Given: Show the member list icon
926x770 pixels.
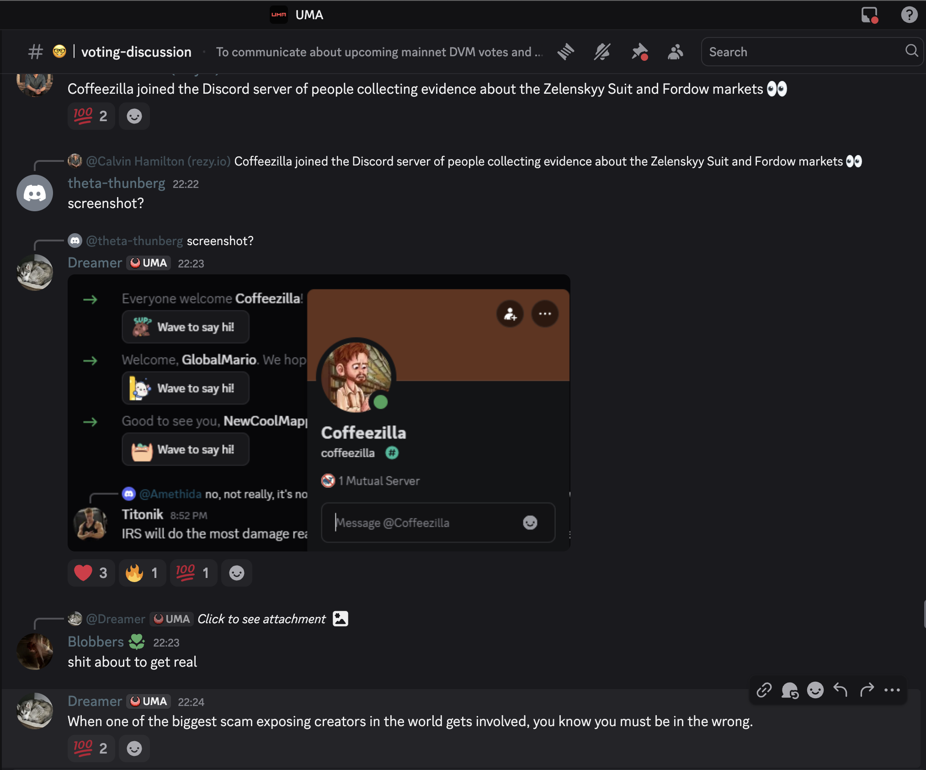Looking at the screenshot, I should (675, 52).
